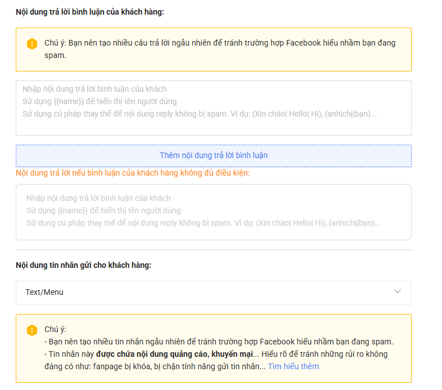Click the bottom notice line about random messages

click(220, 342)
